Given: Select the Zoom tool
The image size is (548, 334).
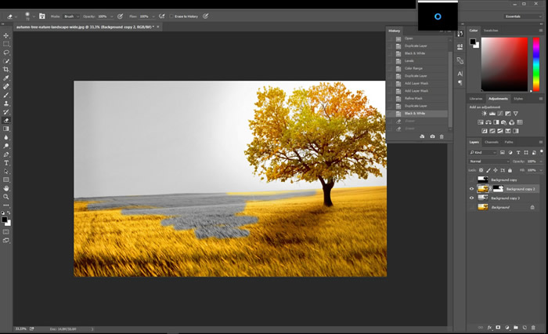Looking at the screenshot, I should pyautogui.click(x=6, y=197).
